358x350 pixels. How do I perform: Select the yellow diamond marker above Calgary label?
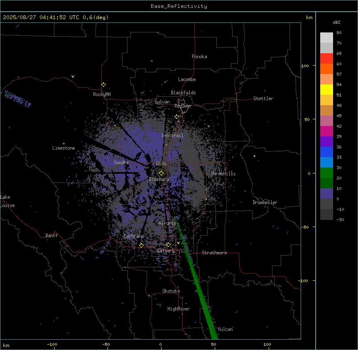coord(168,245)
